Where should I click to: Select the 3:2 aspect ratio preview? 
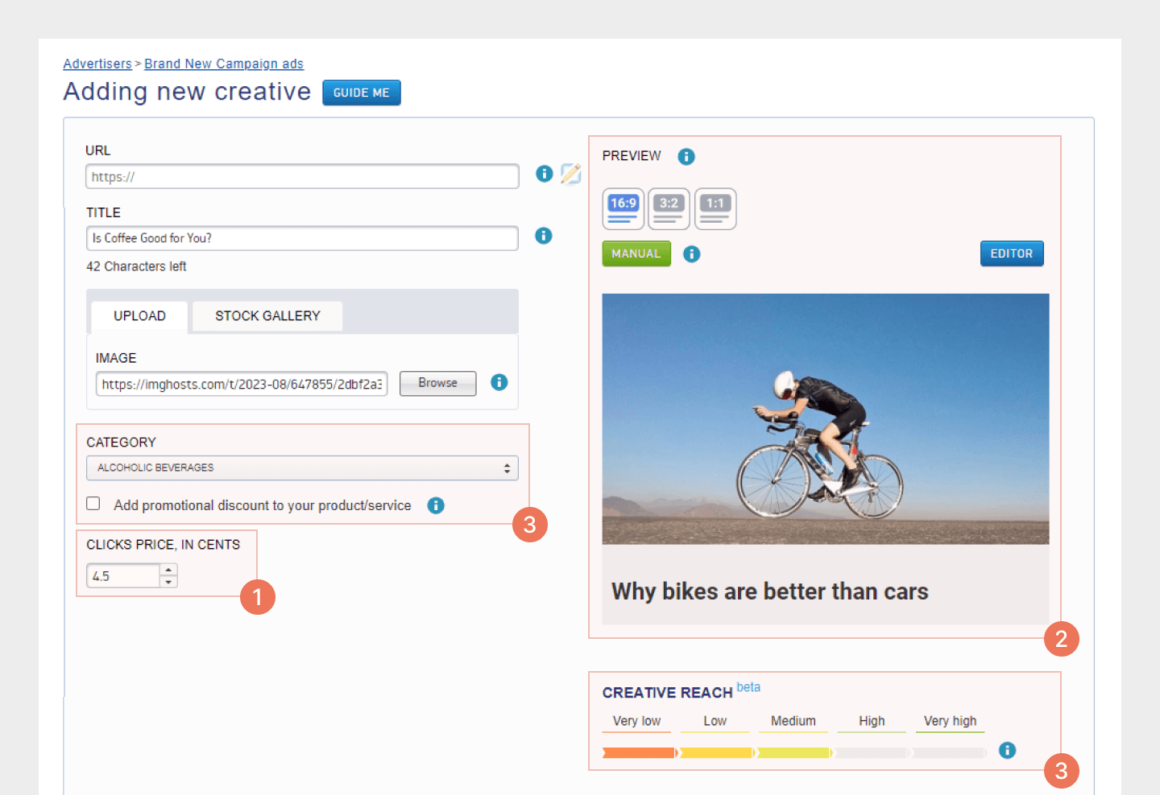coord(669,209)
